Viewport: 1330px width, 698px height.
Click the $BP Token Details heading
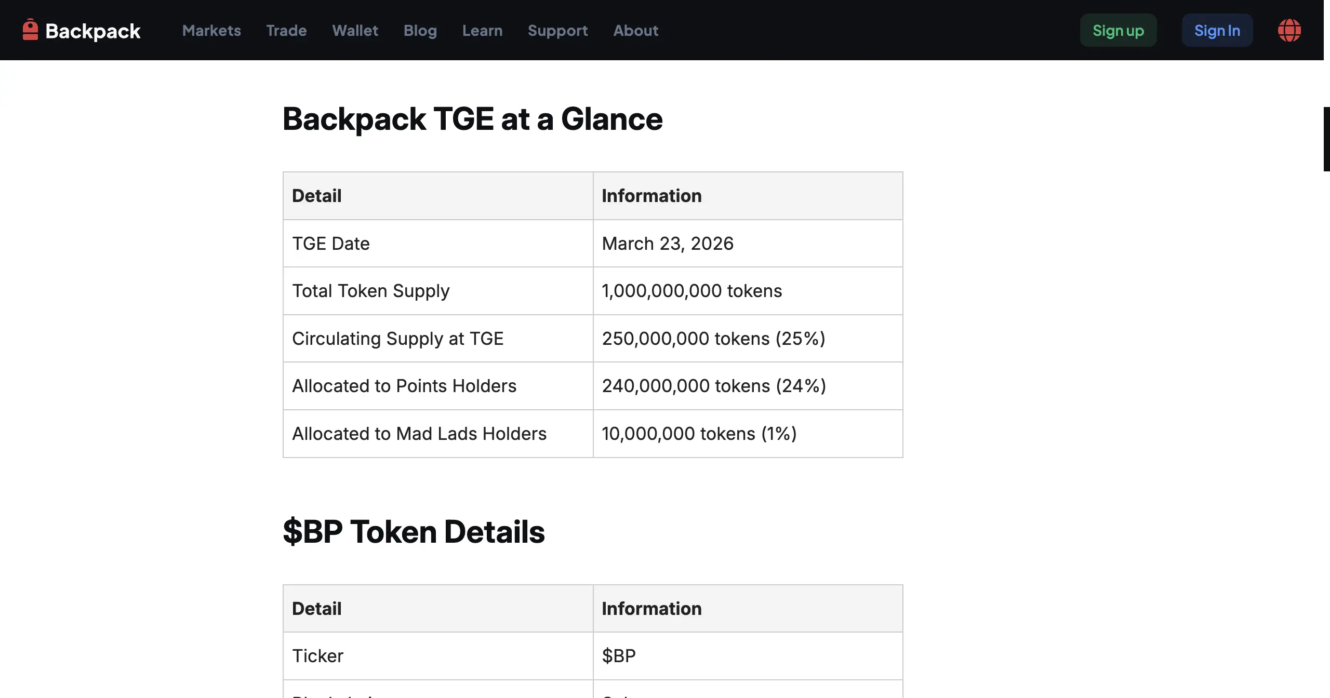414,531
